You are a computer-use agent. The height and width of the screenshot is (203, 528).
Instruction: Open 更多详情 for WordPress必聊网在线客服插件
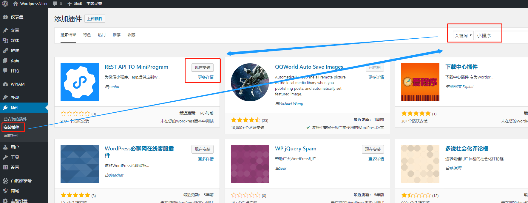[x=206, y=159]
